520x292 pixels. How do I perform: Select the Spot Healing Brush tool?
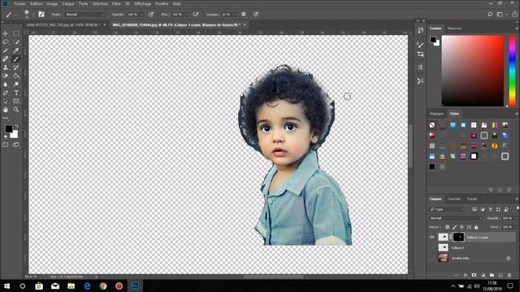click(x=6, y=59)
